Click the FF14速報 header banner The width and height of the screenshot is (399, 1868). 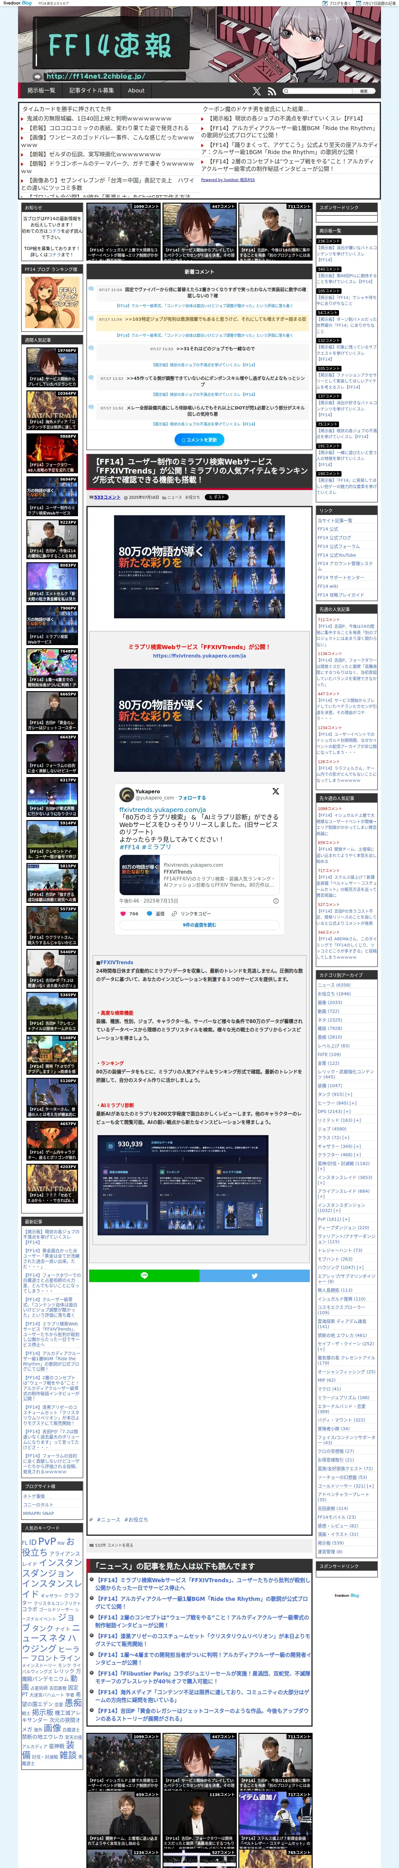pyautogui.click(x=199, y=45)
